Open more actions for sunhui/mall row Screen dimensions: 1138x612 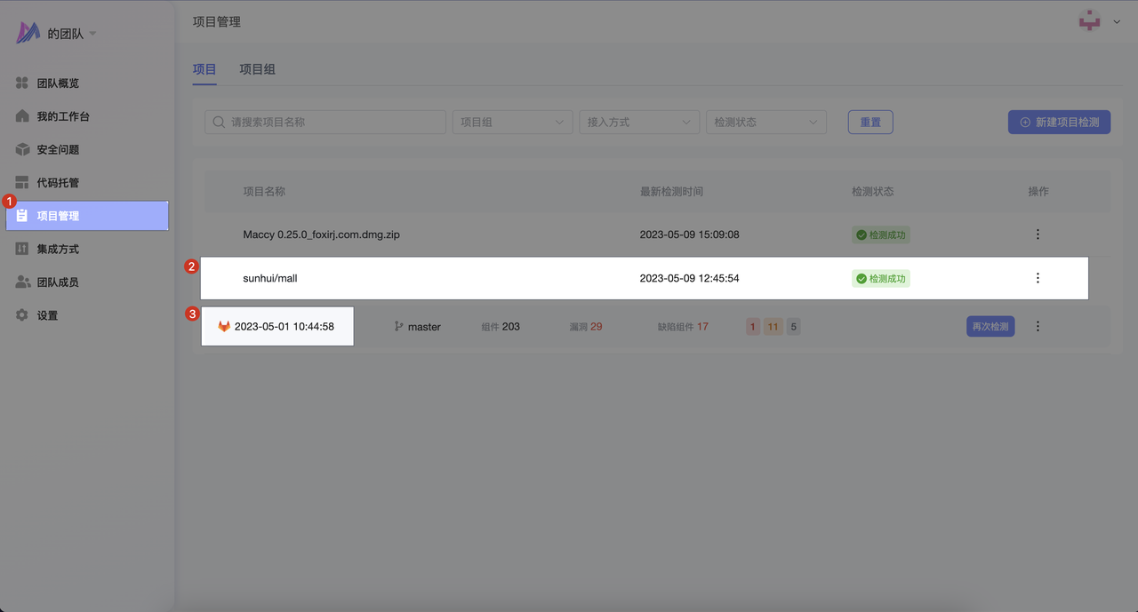click(x=1038, y=278)
